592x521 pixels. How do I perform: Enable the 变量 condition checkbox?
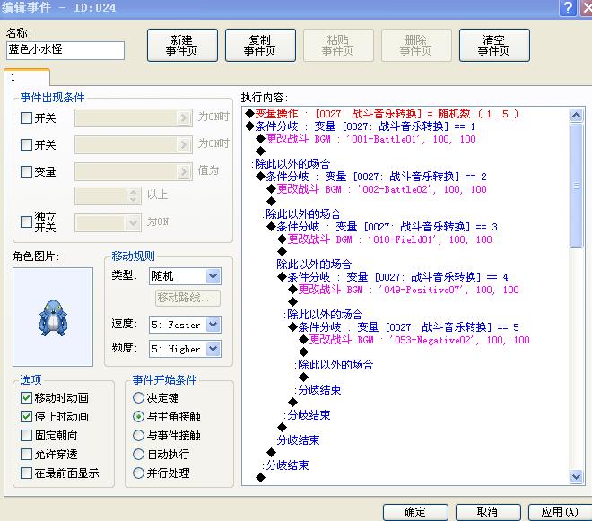(x=26, y=171)
